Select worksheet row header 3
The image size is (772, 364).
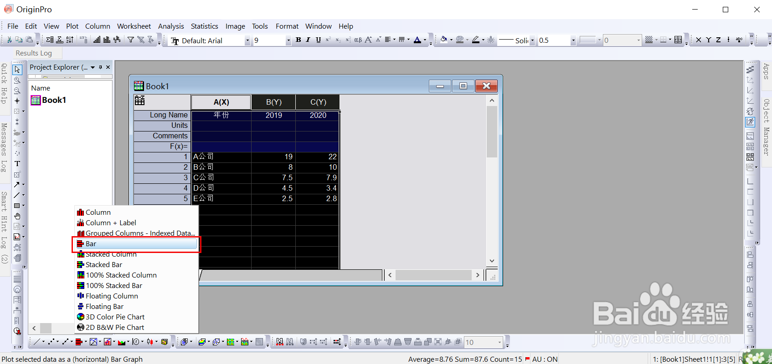click(x=162, y=177)
